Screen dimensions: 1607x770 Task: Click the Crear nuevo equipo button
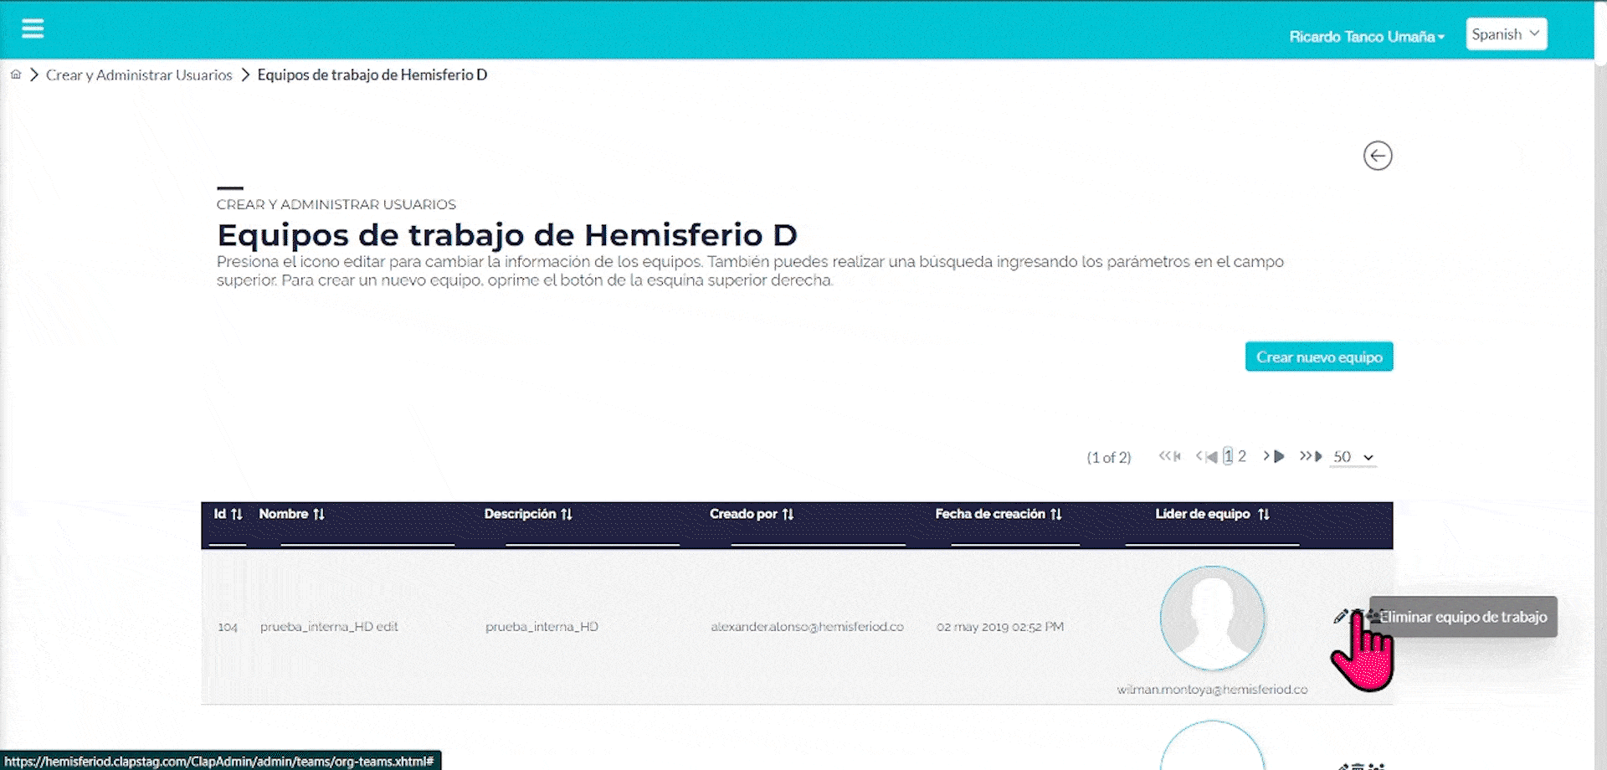pos(1319,357)
